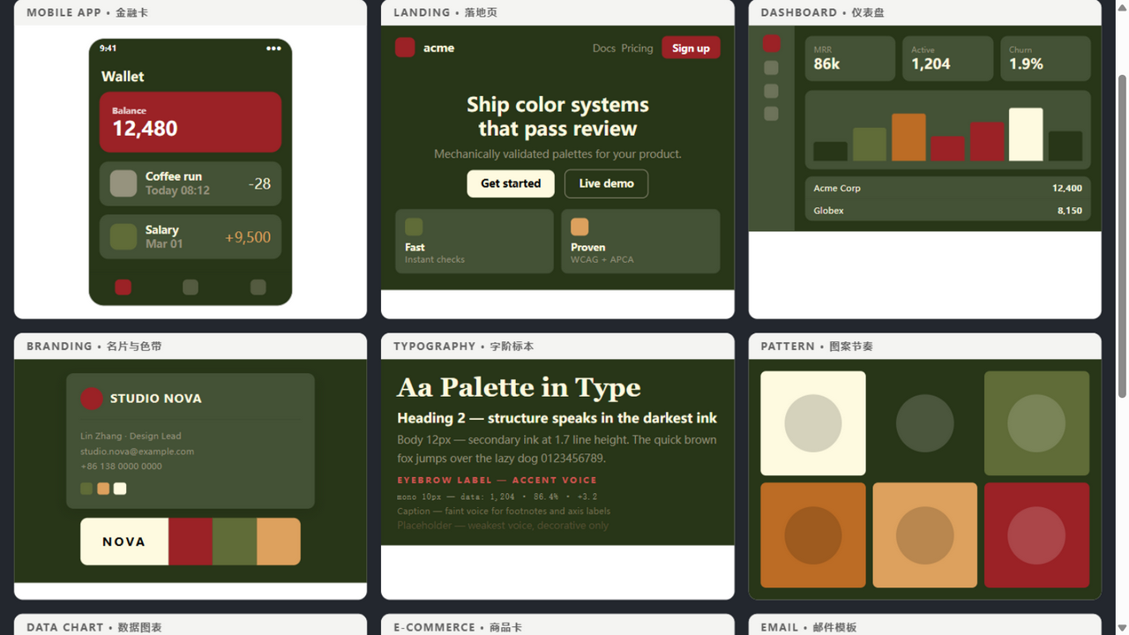
Task: Click the red Studio Nova logo circle
Action: (x=92, y=399)
